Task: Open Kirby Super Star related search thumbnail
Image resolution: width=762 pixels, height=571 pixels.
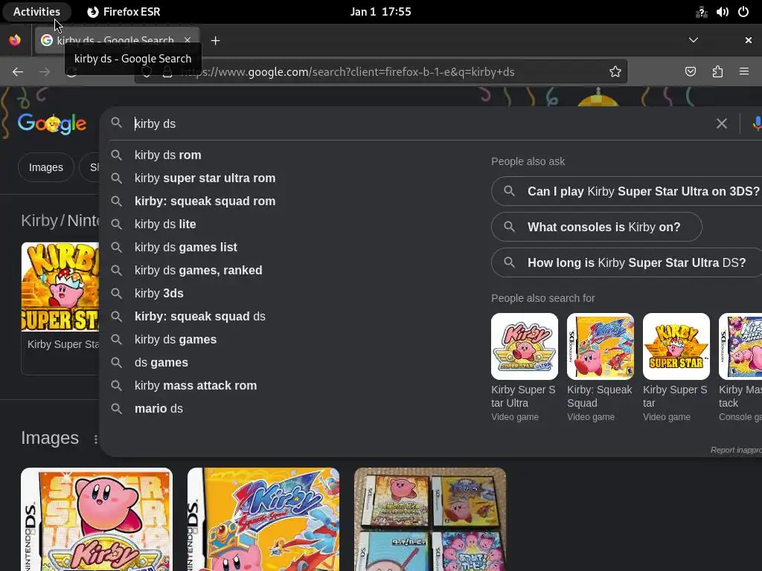Action: pyautogui.click(x=676, y=346)
